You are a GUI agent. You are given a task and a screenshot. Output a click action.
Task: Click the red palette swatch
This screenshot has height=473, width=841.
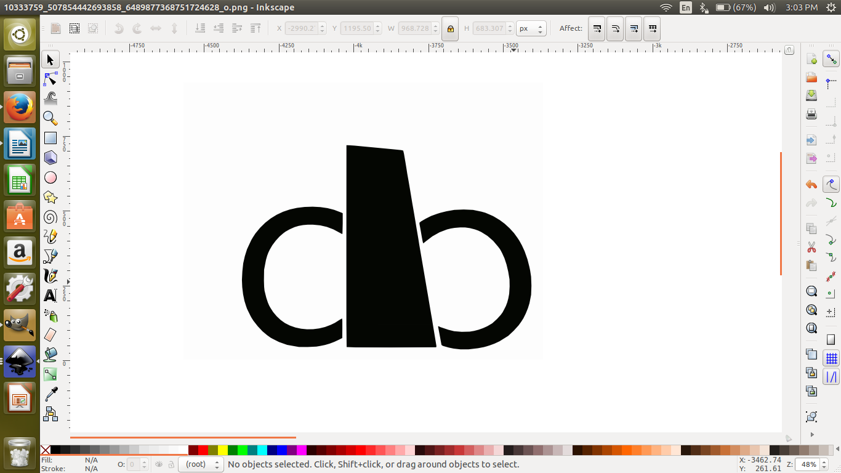(x=203, y=450)
